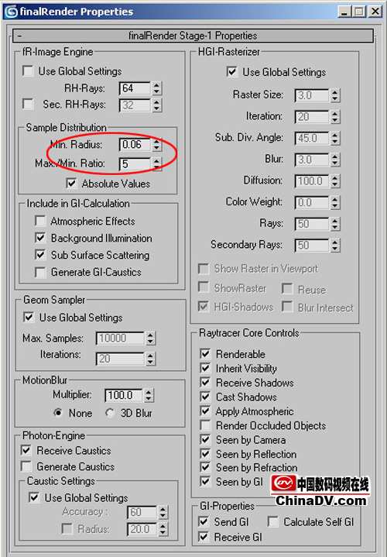This screenshot has width=387, height=557.
Task: Adjust the Diffusion spinner
Action: 335,181
